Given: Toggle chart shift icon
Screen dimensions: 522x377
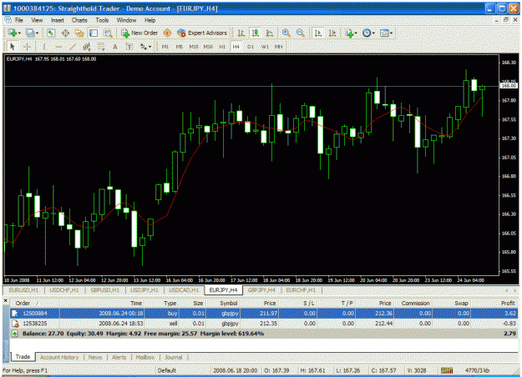Looking at the screenshot, I should click(332, 33).
